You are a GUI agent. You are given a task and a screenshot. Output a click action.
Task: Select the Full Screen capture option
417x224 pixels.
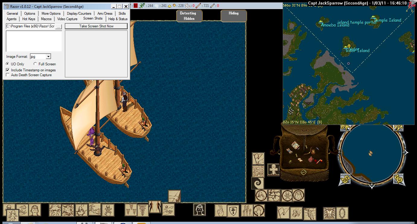(x=35, y=64)
